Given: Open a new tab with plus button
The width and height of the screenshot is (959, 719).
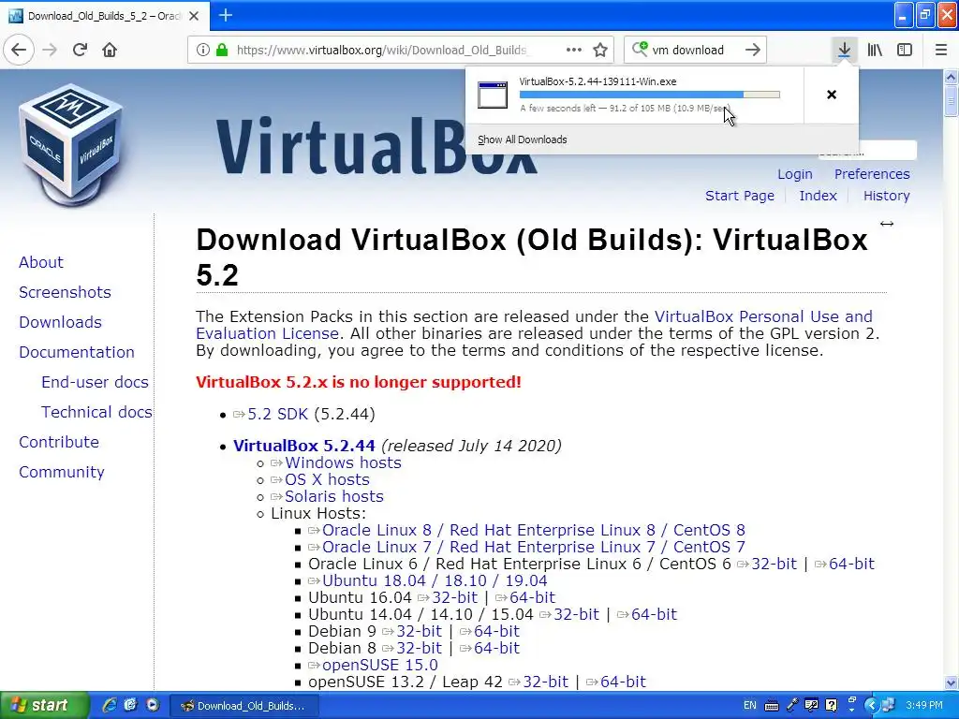Looking at the screenshot, I should point(226,15).
